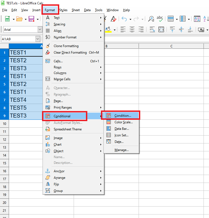Open Find & Replace via binoculars icon

[151, 19]
